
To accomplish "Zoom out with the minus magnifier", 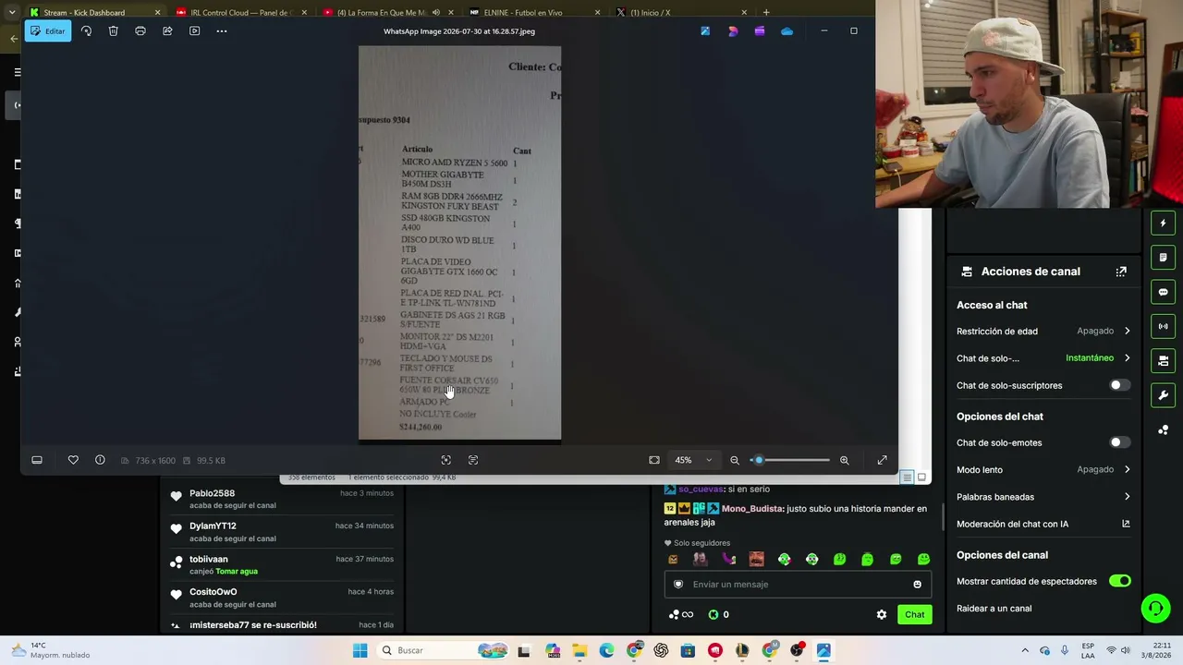I will [x=735, y=460].
